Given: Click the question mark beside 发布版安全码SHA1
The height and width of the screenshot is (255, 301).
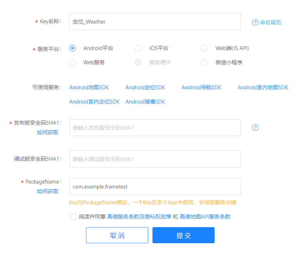Looking at the screenshot, I should (255, 127).
